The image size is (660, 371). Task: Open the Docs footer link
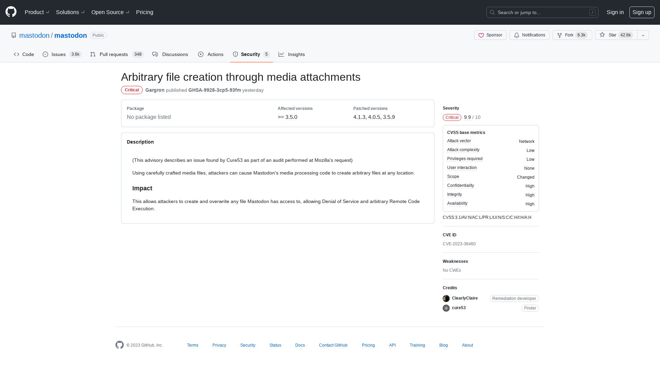(300, 345)
